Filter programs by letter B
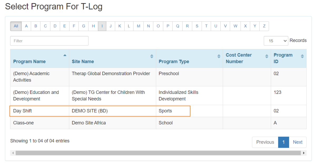This screenshot has width=316, height=163. click(36, 26)
